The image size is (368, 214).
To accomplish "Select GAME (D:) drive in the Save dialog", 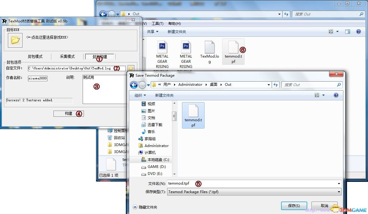I will pos(154,166).
